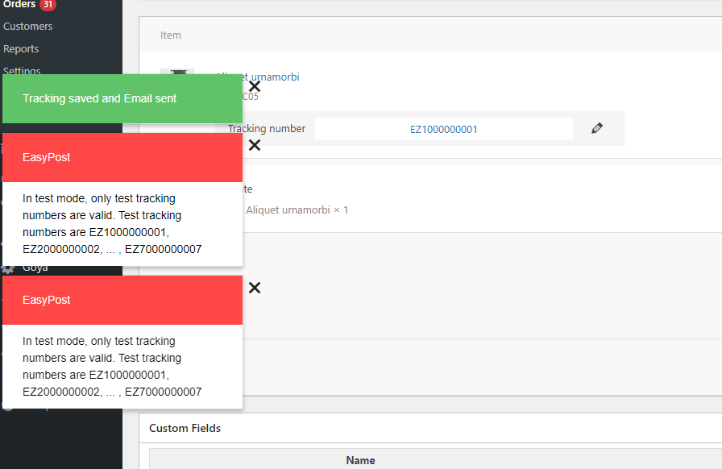Edit tracking number with pencil icon
Image resolution: width=722 pixels, height=469 pixels.
point(597,129)
